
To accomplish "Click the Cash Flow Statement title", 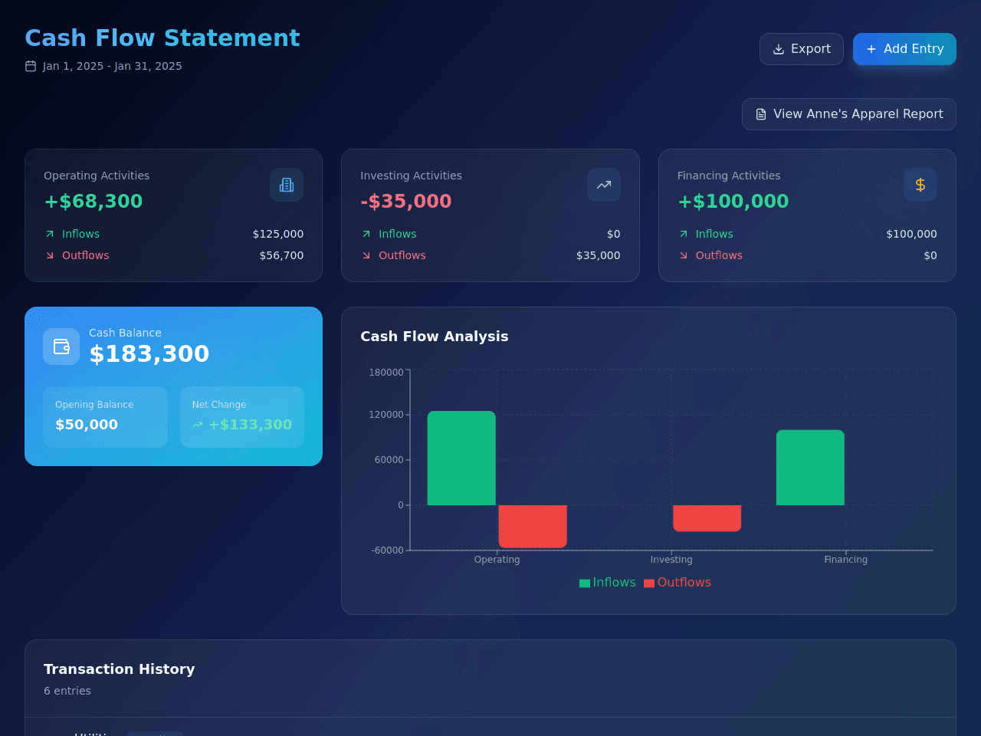I will 162,38.
